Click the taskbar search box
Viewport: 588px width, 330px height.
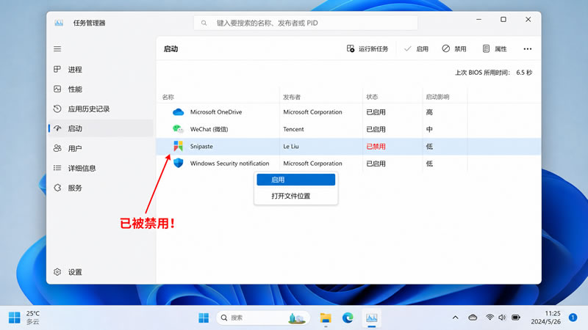(263, 318)
